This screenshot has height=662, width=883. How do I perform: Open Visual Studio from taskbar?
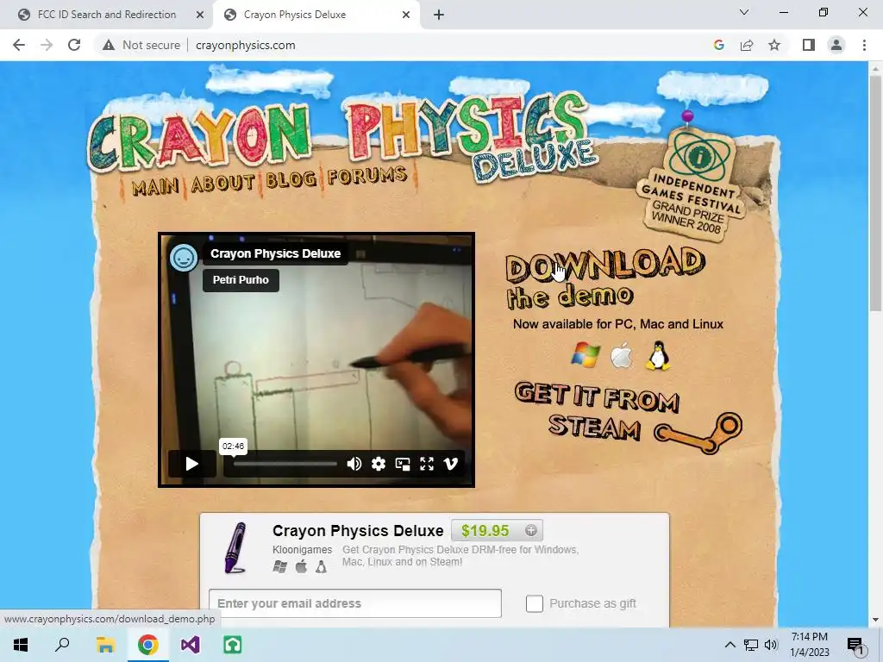coord(191,645)
